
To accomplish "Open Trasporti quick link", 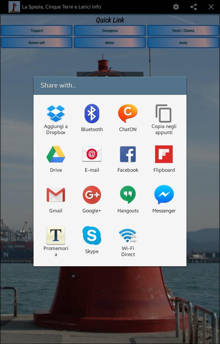I will (37, 30).
